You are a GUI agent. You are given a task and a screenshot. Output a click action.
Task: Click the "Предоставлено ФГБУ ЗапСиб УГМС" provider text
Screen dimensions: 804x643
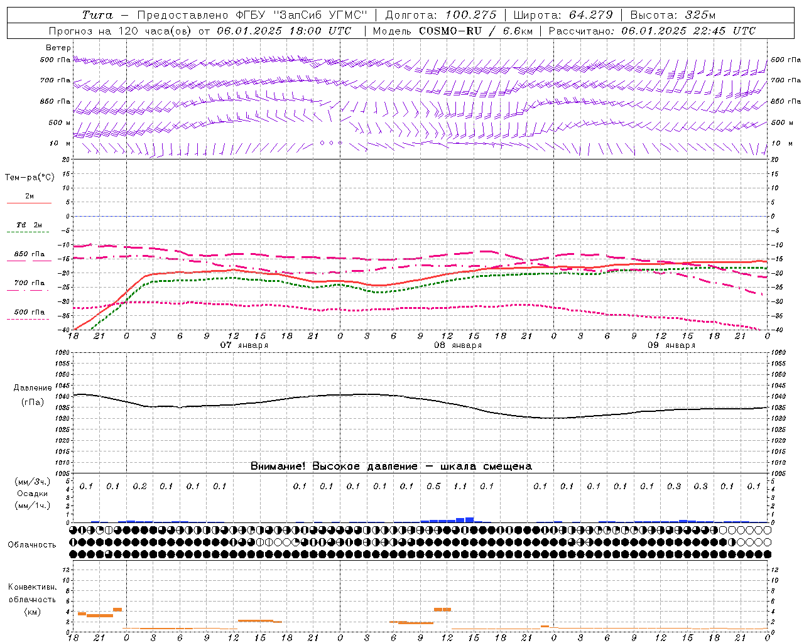tap(252, 15)
